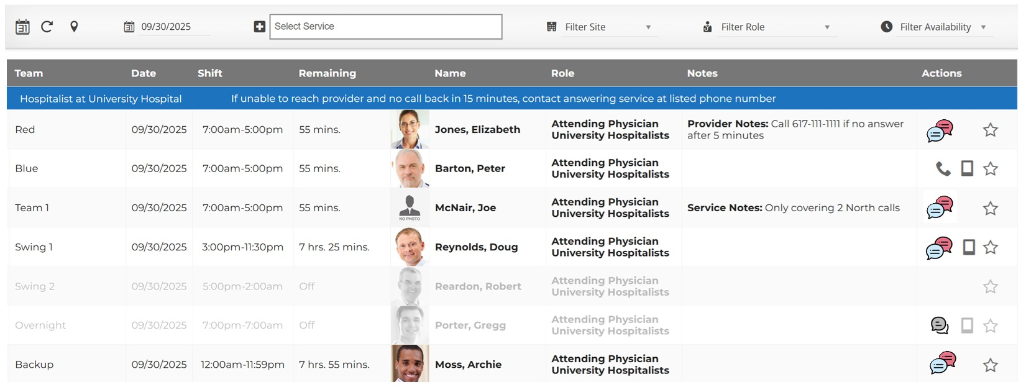Click the location pin icon

click(74, 27)
